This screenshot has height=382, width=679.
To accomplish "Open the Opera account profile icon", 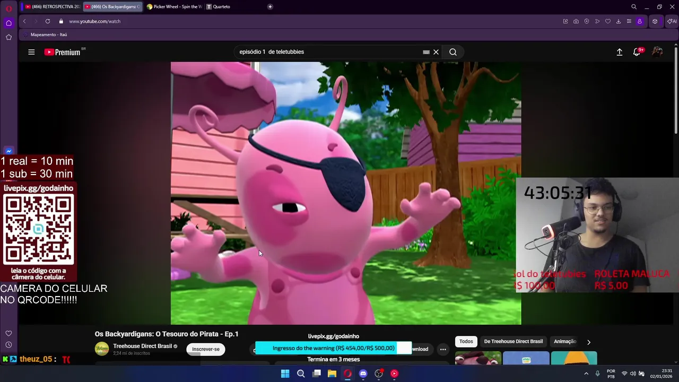I will (640, 21).
